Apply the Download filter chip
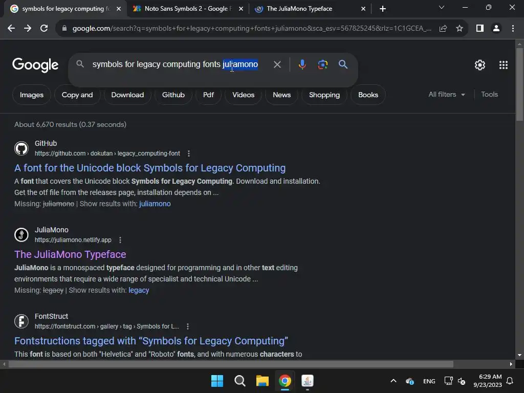 (x=127, y=95)
